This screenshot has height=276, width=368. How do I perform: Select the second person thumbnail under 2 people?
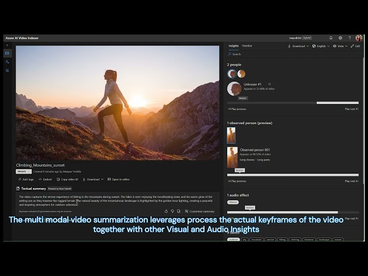241,74
